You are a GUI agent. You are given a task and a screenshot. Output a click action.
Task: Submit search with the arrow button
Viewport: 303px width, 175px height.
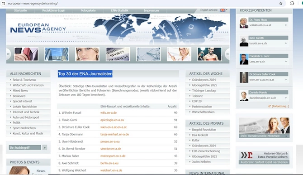[x=45, y=147]
